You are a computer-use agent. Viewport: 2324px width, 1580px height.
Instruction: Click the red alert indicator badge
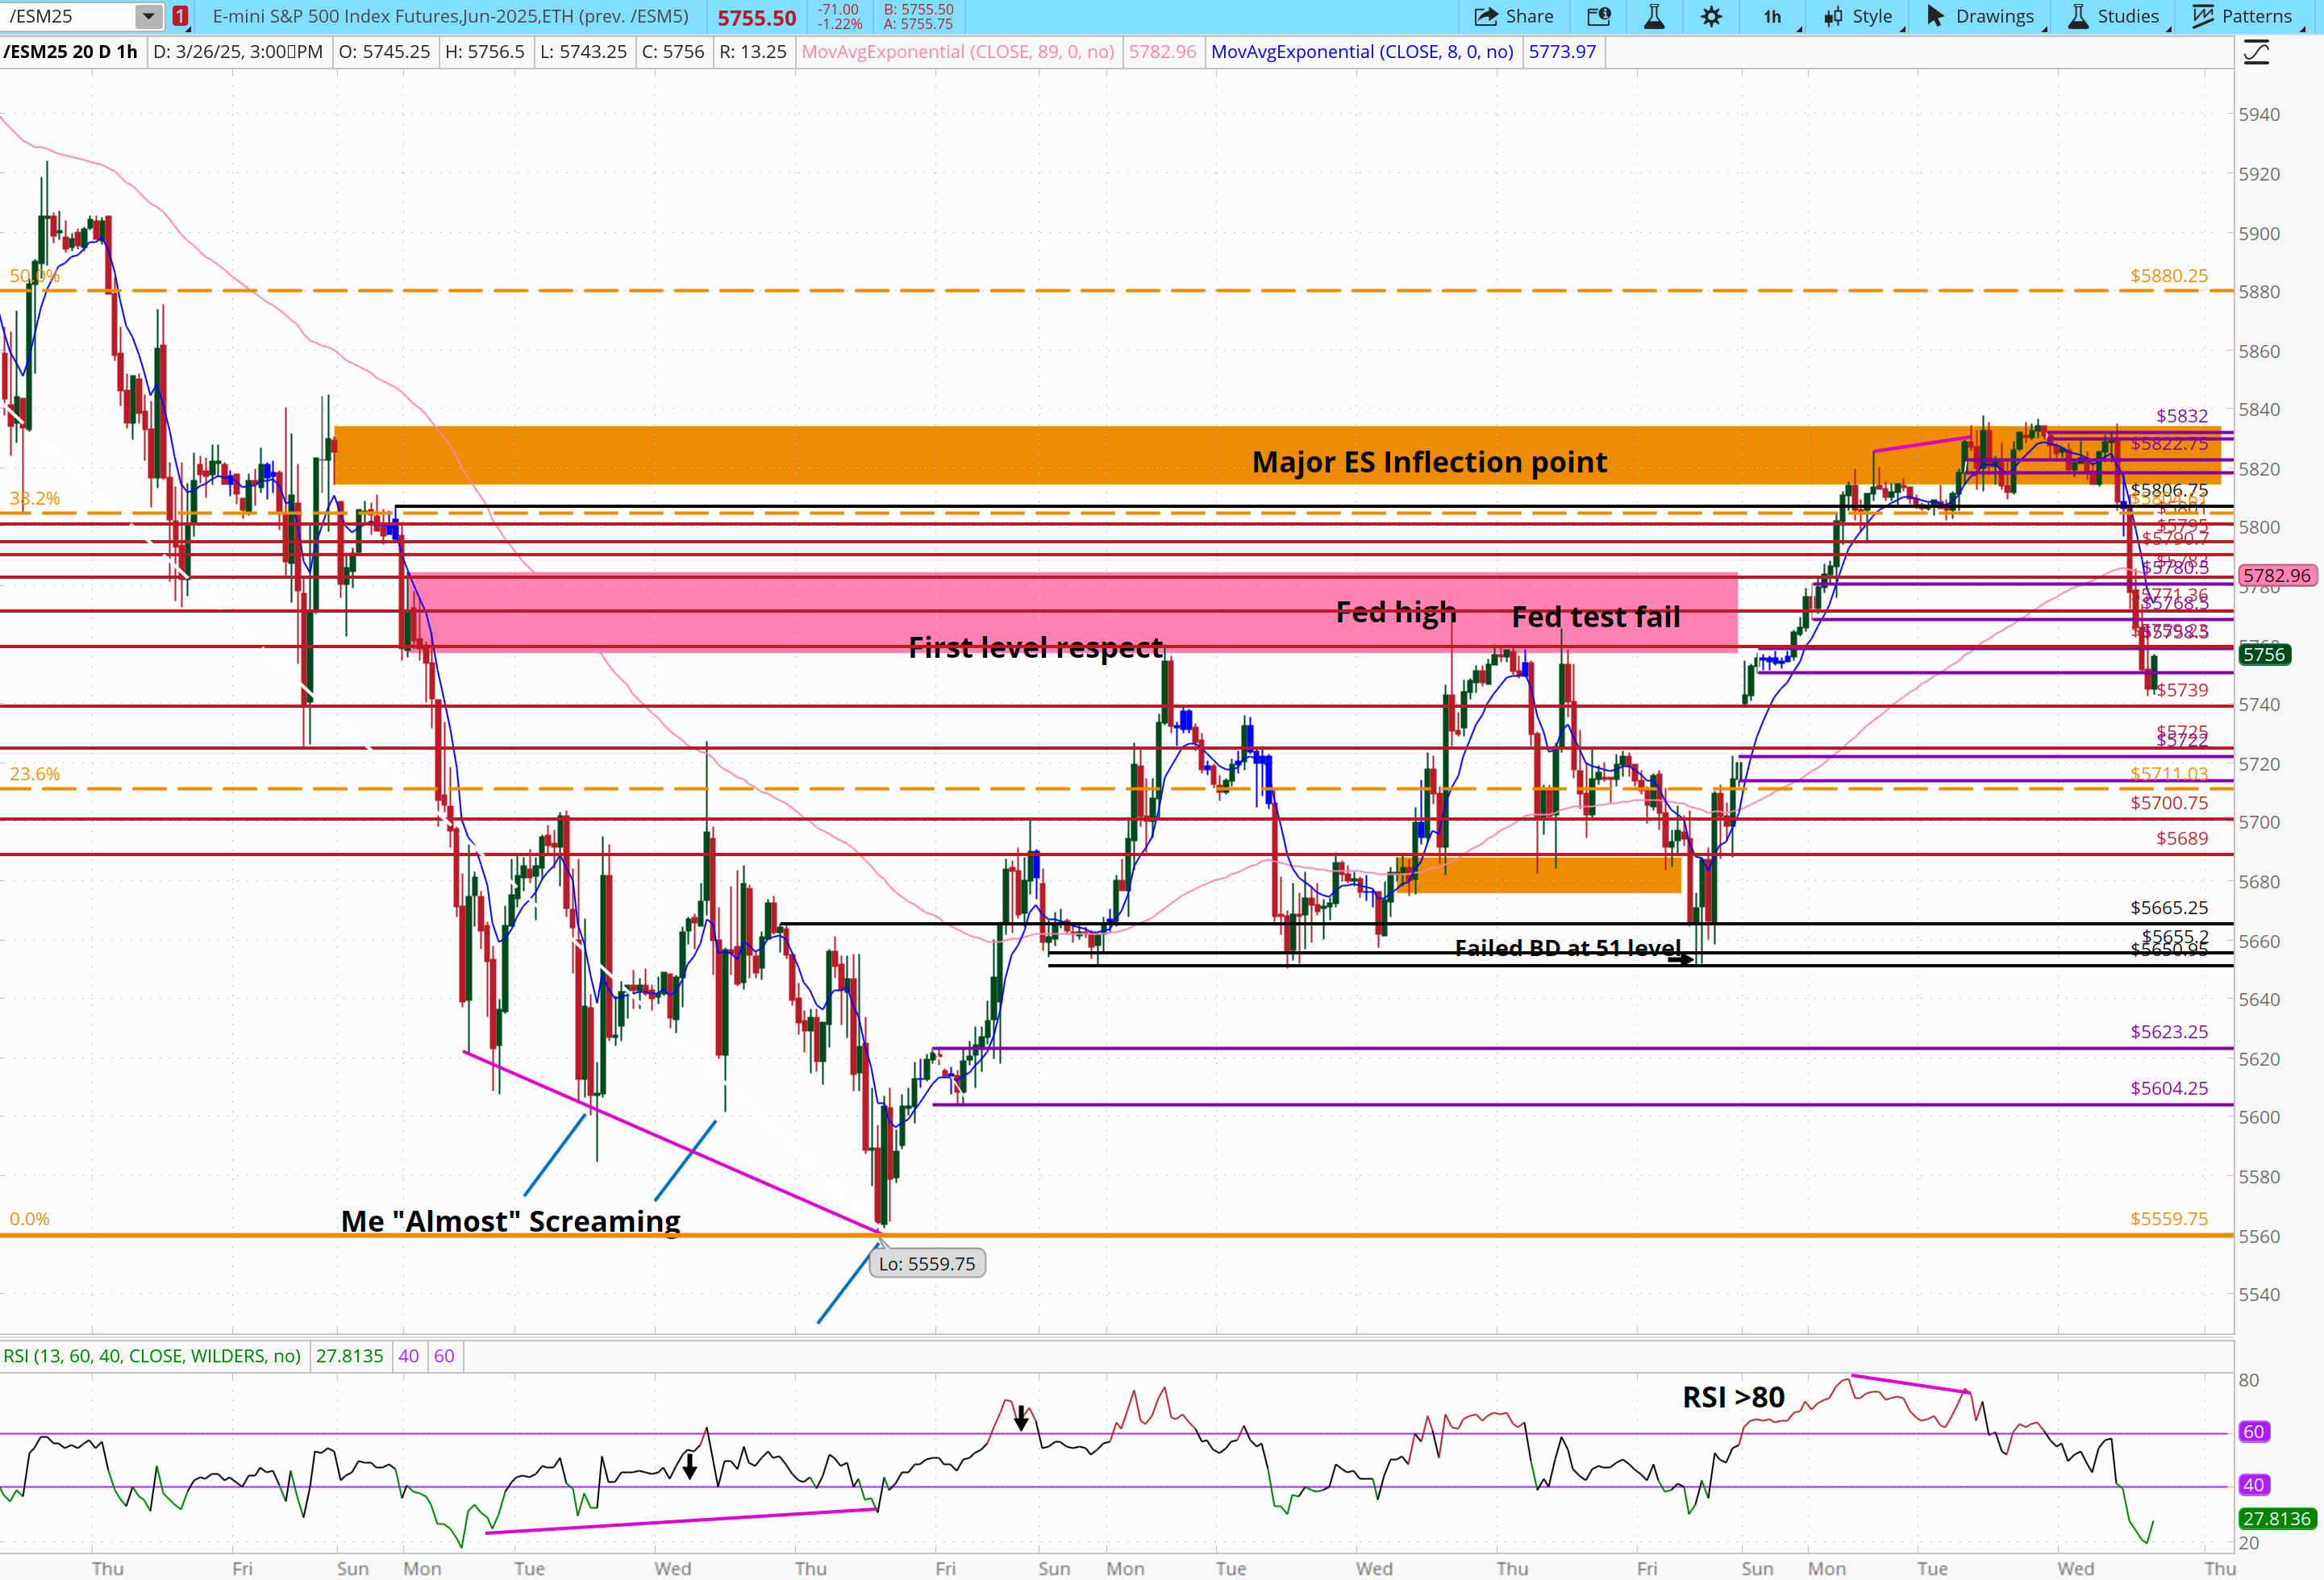coord(180,16)
